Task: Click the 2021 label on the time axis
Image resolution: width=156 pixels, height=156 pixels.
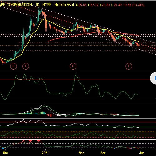Action: 45,153
